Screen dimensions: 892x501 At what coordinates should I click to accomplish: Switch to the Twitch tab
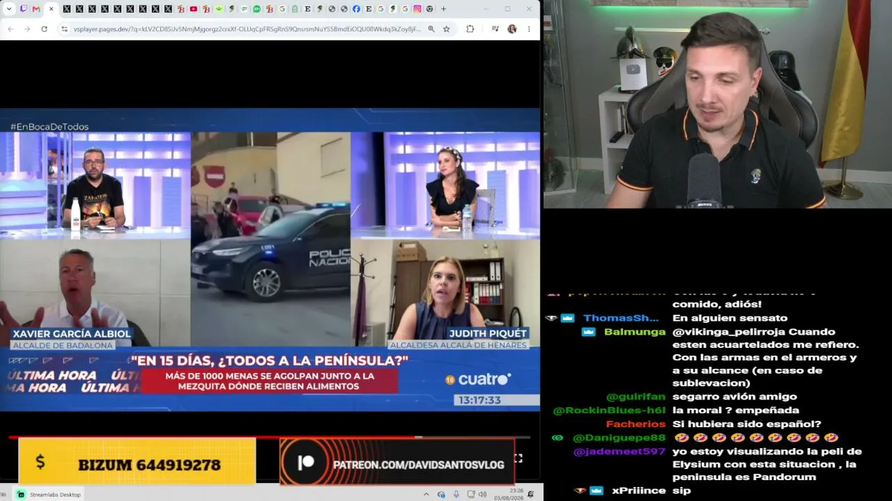tap(24, 9)
